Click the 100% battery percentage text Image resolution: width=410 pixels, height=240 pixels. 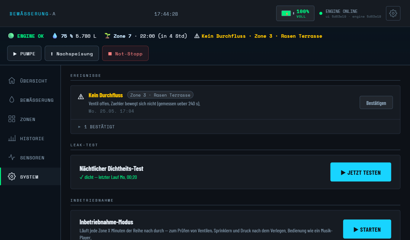coord(303,11)
